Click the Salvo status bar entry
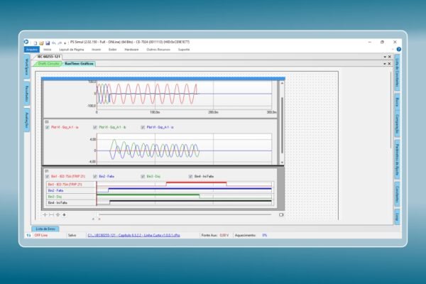Viewport: 426px width, 284px height. pos(72,235)
